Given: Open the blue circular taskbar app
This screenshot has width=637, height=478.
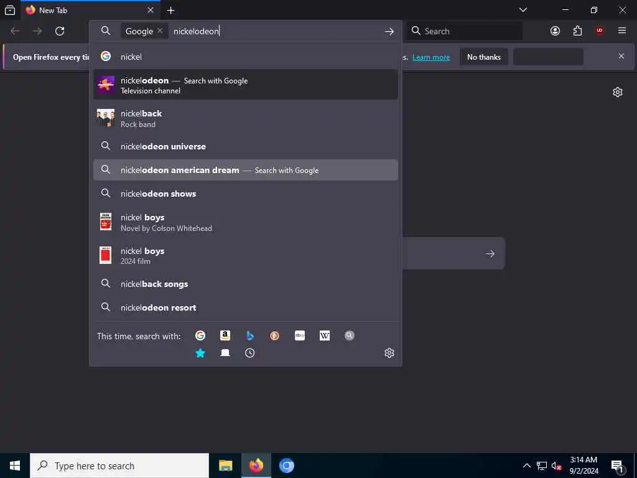Looking at the screenshot, I should [286, 466].
